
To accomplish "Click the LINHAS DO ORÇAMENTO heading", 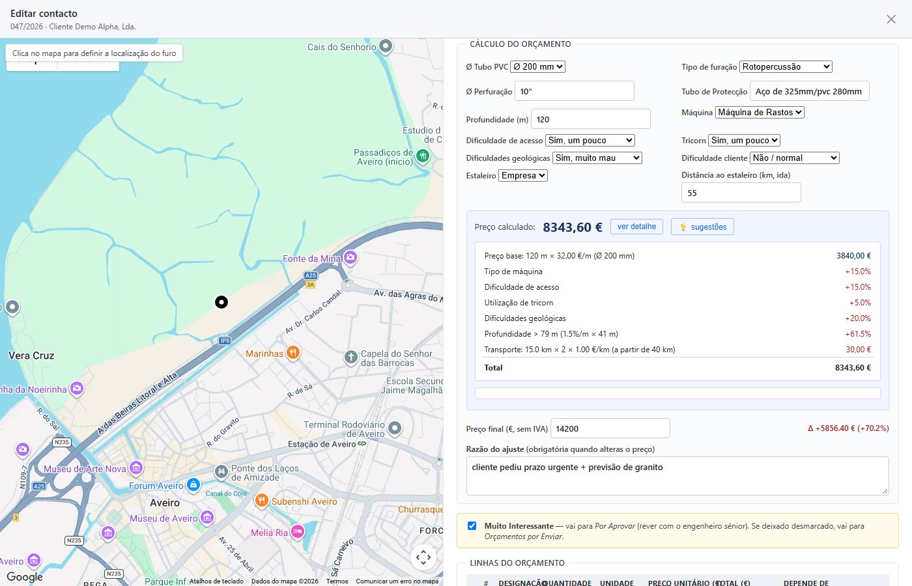I will [x=517, y=563].
